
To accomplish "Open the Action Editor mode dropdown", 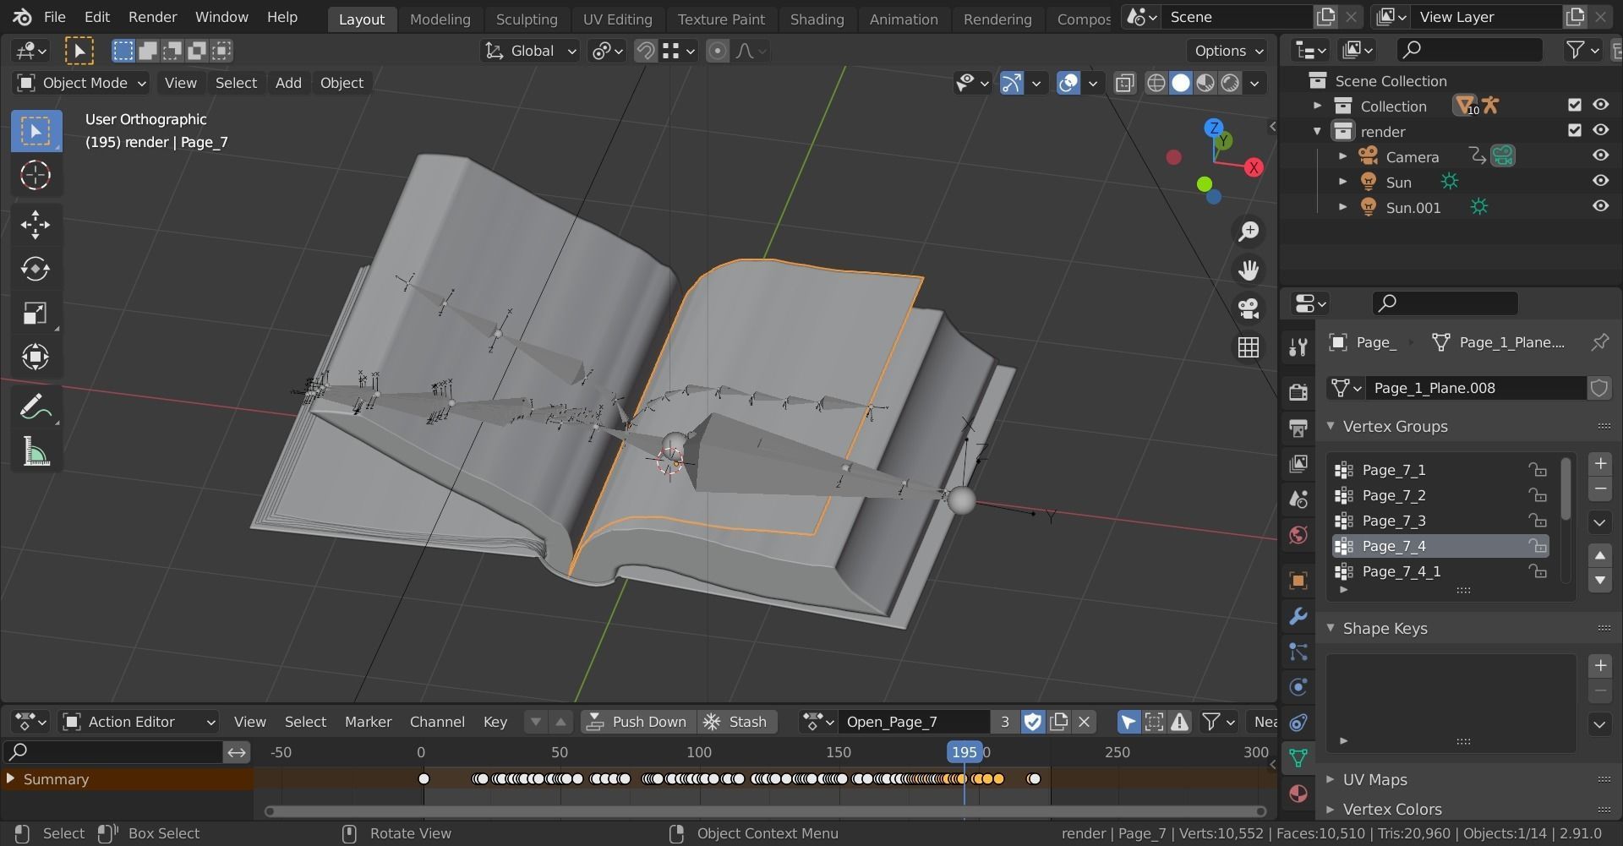I will [139, 722].
